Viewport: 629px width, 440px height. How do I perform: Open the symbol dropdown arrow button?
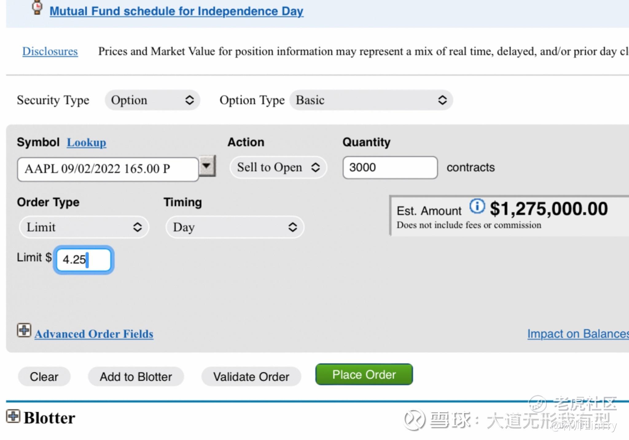pos(207,166)
